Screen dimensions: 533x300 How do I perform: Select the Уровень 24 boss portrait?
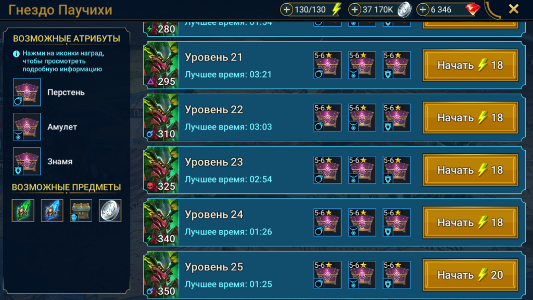(x=161, y=223)
